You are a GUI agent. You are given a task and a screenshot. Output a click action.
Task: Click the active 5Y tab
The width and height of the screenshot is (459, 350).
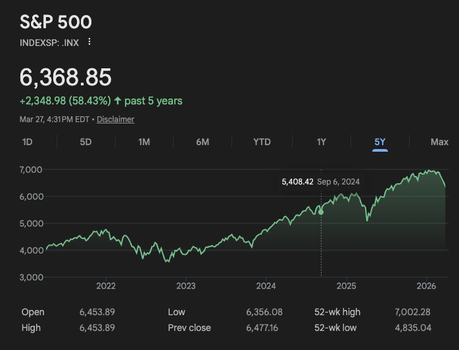(x=380, y=142)
